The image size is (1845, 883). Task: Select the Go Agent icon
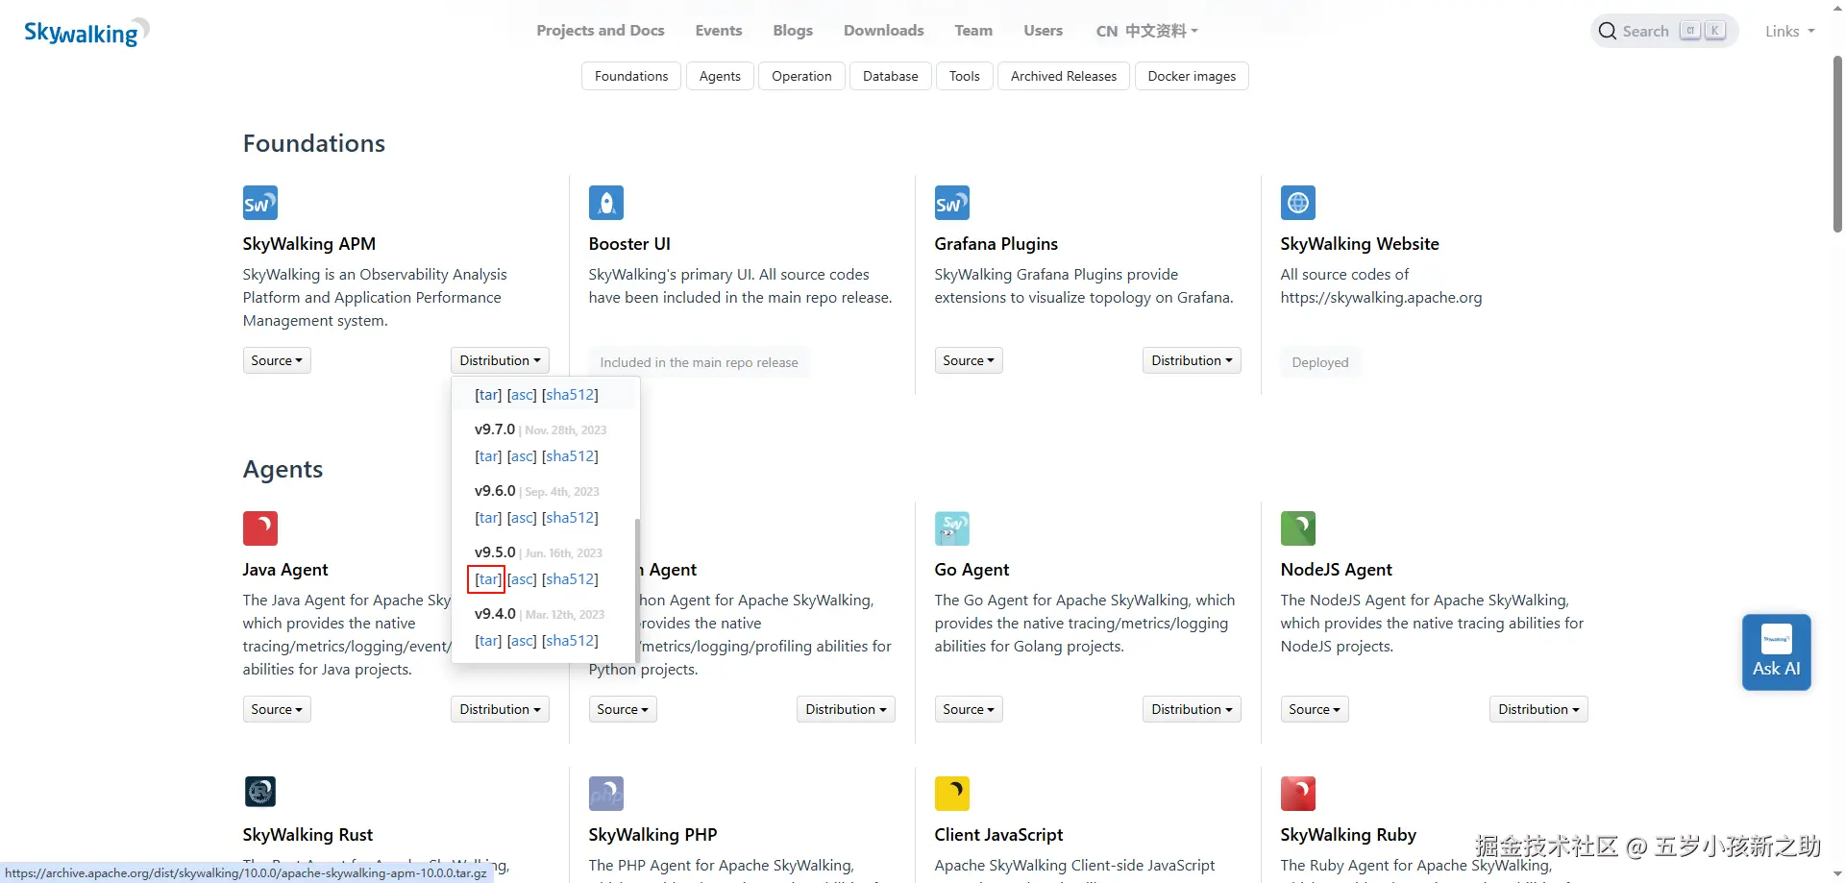(952, 528)
